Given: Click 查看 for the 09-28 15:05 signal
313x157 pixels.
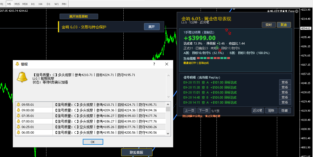Looking at the screenshot, I should click(285, 92).
